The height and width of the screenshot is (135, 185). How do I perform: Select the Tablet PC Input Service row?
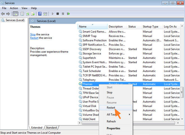tap(129, 66)
